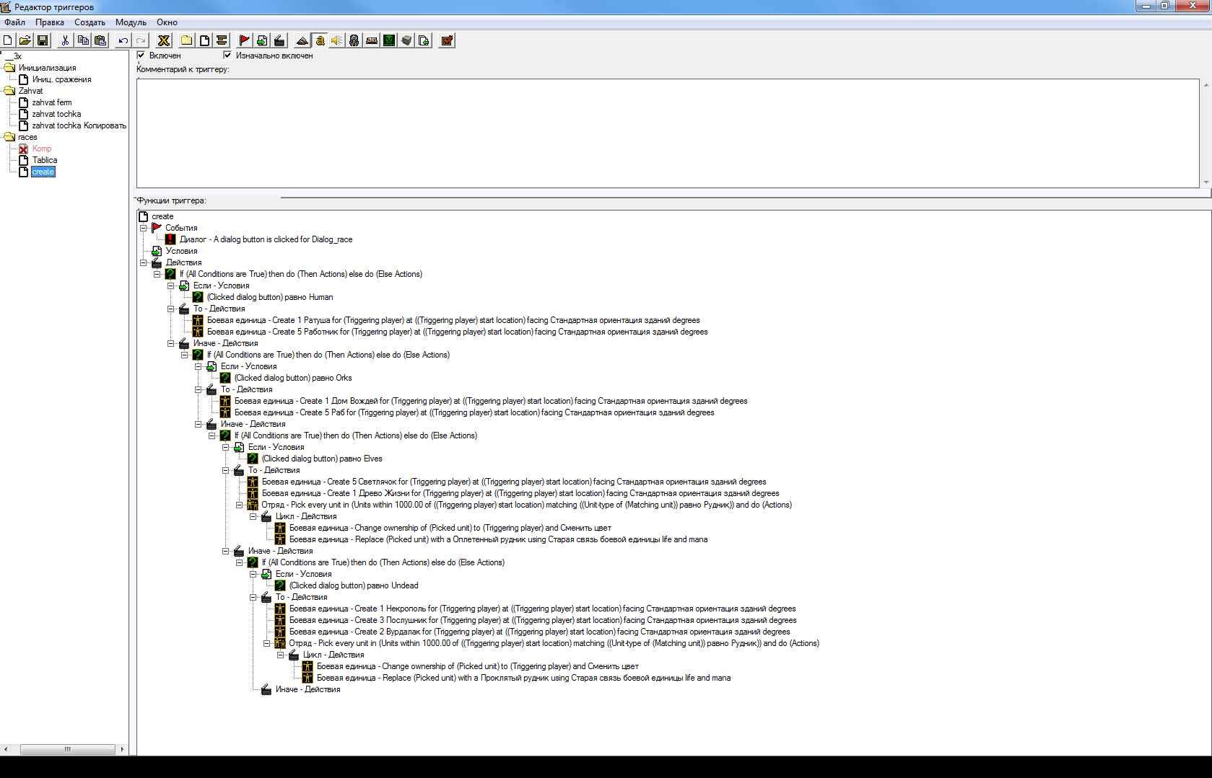
Task: Collapse the Если - Условия node above Elves
Action: click(x=226, y=447)
